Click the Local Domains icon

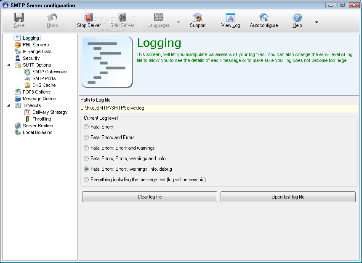pyautogui.click(x=18, y=132)
